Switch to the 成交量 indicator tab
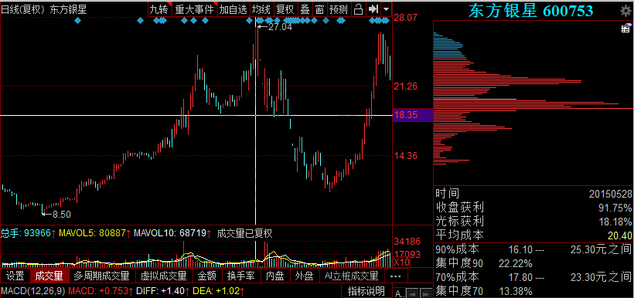The width and height of the screenshot is (634, 298). pyautogui.click(x=49, y=276)
